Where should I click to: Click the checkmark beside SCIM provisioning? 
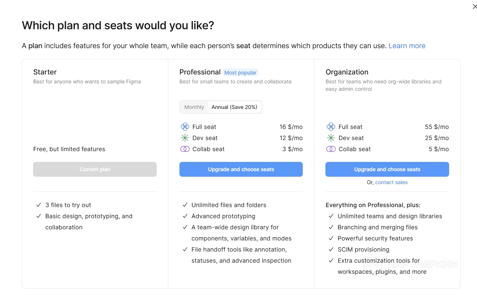pyautogui.click(x=331, y=249)
